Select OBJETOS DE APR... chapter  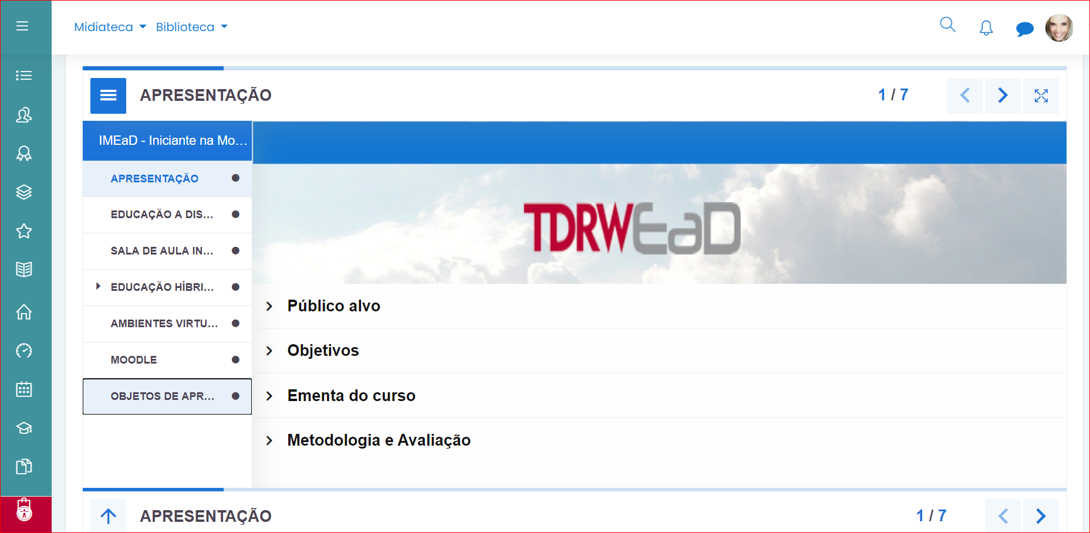[x=167, y=396]
